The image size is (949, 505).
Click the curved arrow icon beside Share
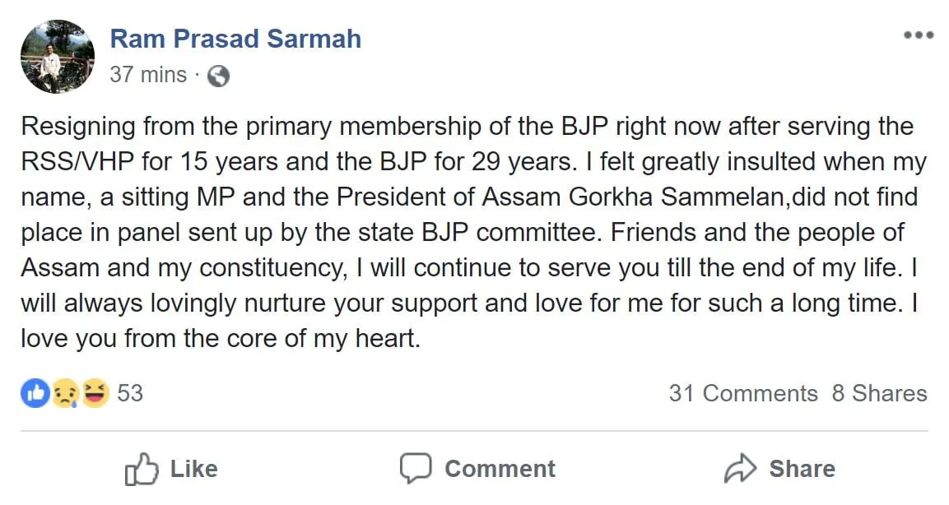point(740,468)
